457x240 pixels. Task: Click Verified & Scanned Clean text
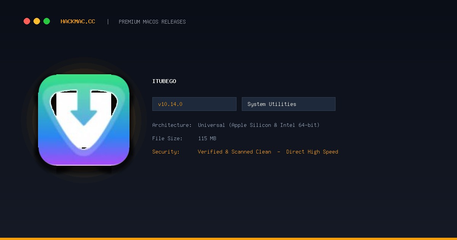pyautogui.click(x=235, y=152)
